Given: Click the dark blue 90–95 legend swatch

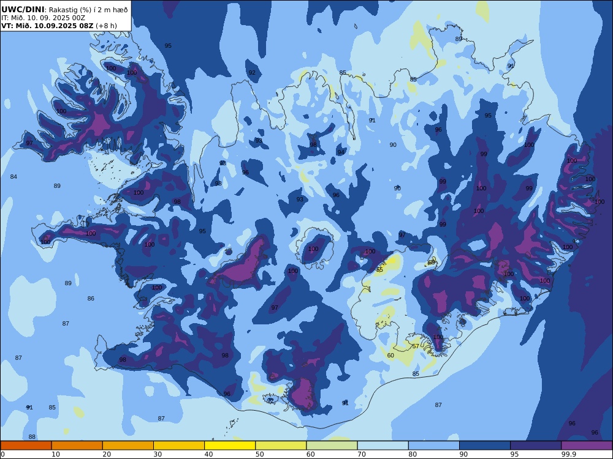Looking at the screenshot, I should [x=485, y=446].
